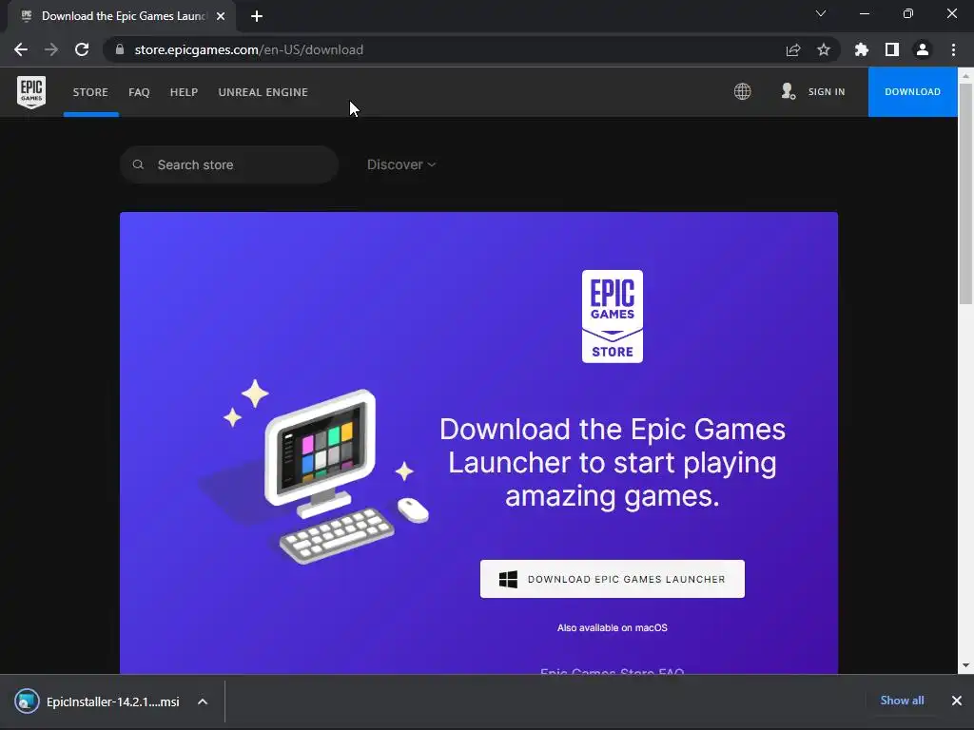This screenshot has width=974, height=730.
Task: Click the headline 'Download the Epic Games Launcher to start playing amazing games.'
Action: pyautogui.click(x=612, y=463)
